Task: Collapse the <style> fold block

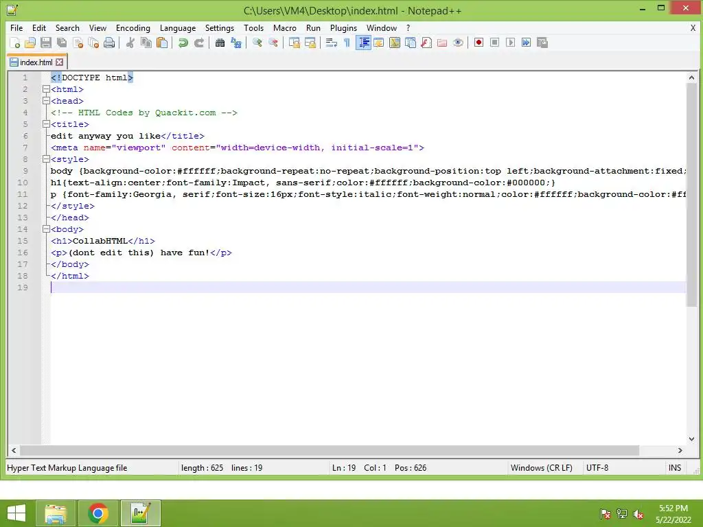Action: (46, 159)
